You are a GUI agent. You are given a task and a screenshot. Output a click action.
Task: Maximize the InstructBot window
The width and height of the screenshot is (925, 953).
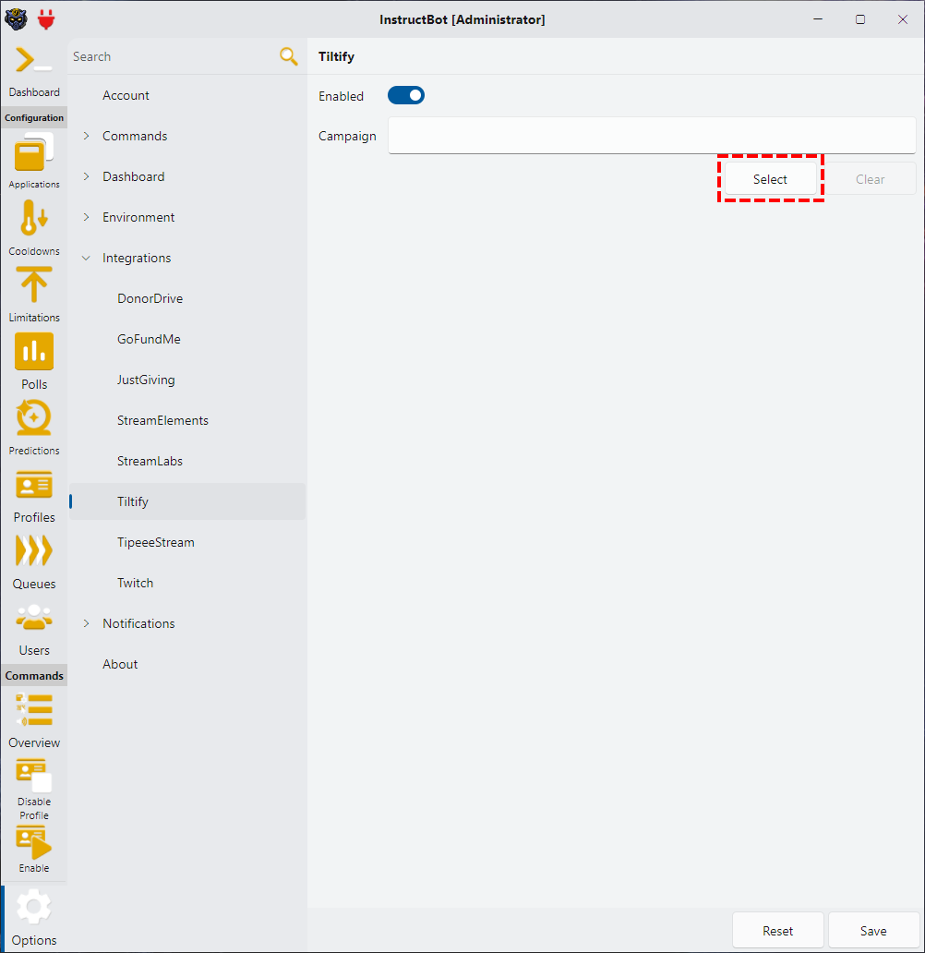coord(860,19)
